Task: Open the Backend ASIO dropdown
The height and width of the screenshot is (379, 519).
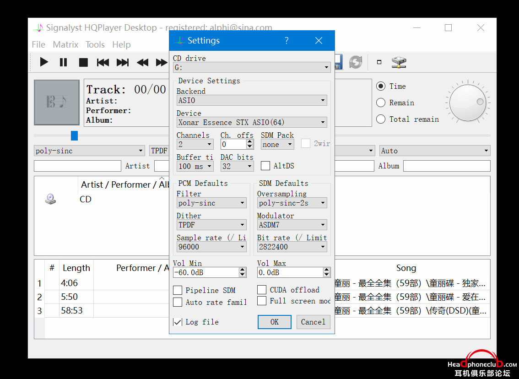Action: coord(252,100)
